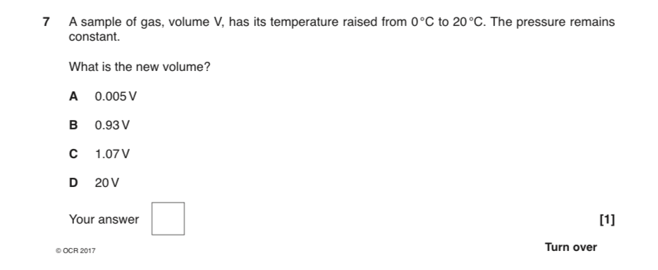This screenshot has height=270, width=658.
Task: Click the empty Your answer box
Action: (x=168, y=219)
